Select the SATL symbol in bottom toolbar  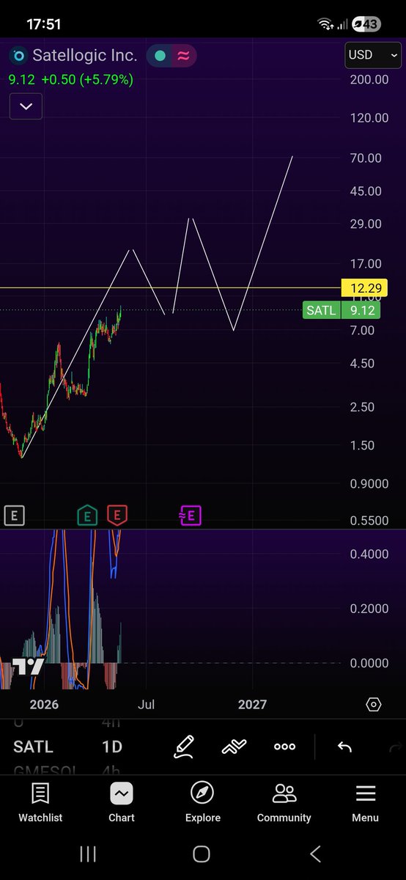pyautogui.click(x=34, y=747)
